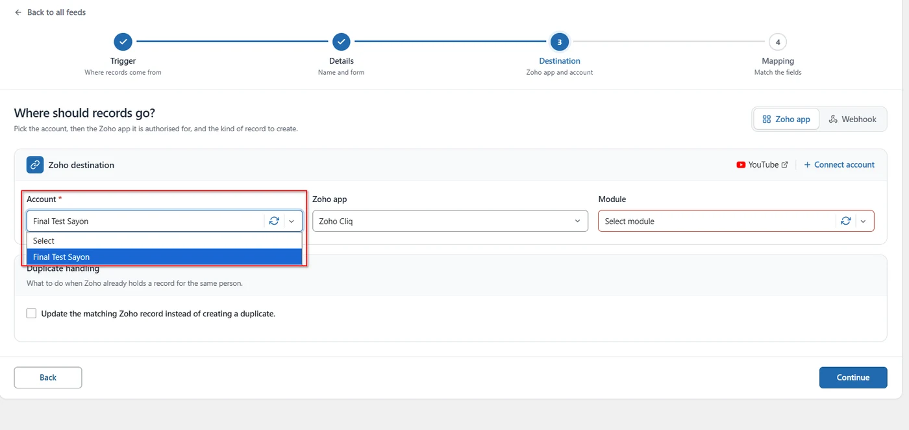Refresh the Account list
This screenshot has width=909, height=430.
[274, 221]
